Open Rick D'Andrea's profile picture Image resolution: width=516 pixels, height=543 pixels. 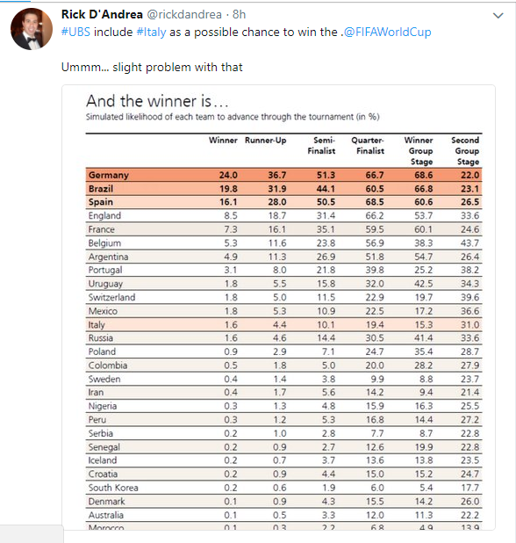(x=32, y=29)
